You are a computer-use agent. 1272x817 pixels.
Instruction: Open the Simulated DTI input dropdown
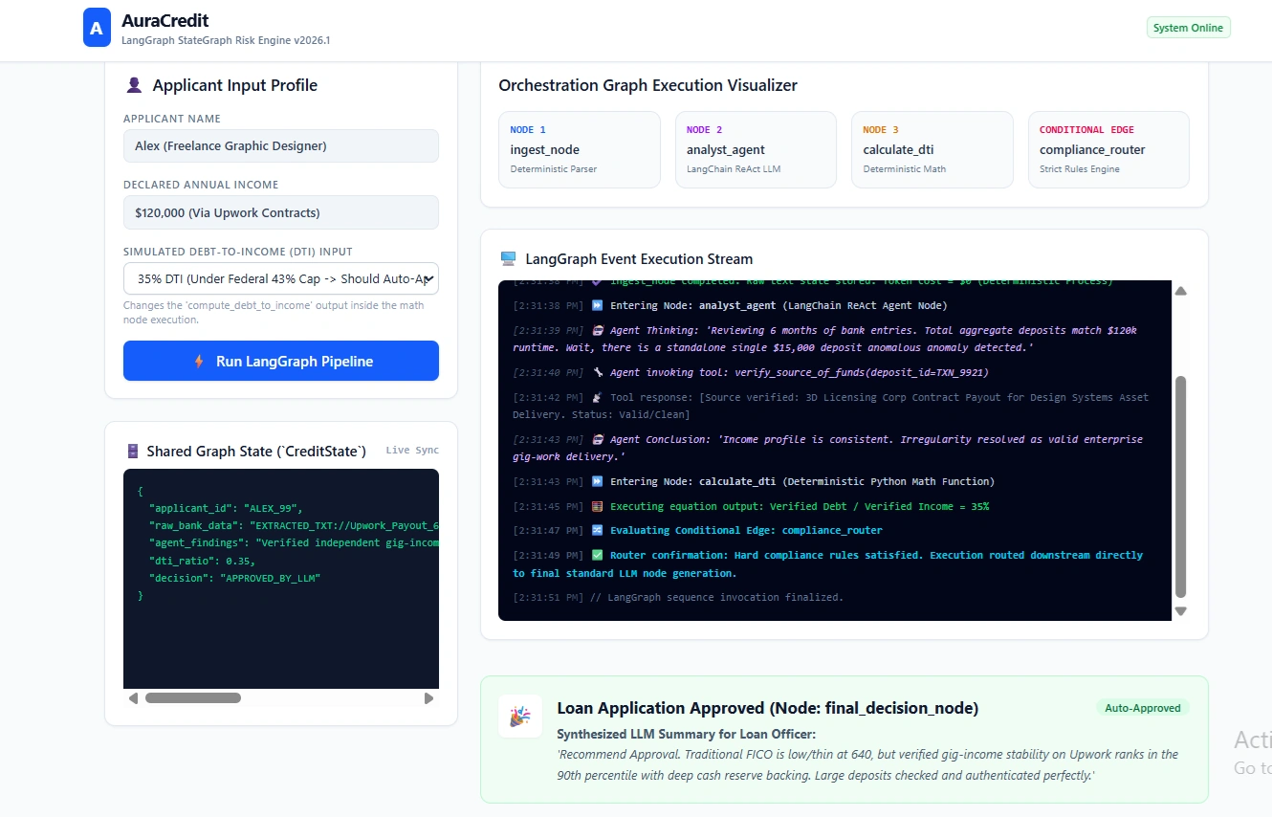point(281,278)
